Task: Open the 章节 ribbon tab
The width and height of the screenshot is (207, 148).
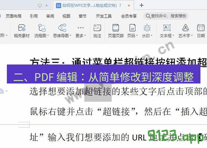Action: 82,16
